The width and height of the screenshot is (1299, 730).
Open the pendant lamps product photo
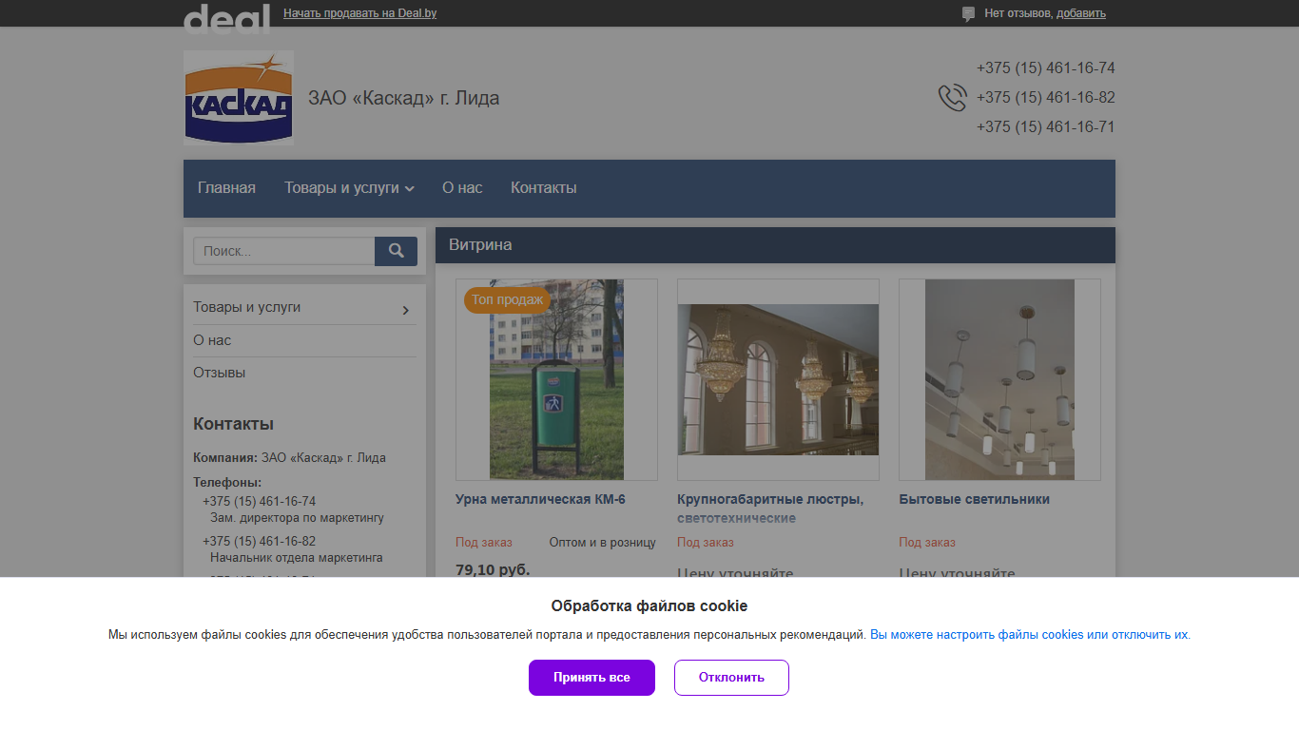(999, 379)
